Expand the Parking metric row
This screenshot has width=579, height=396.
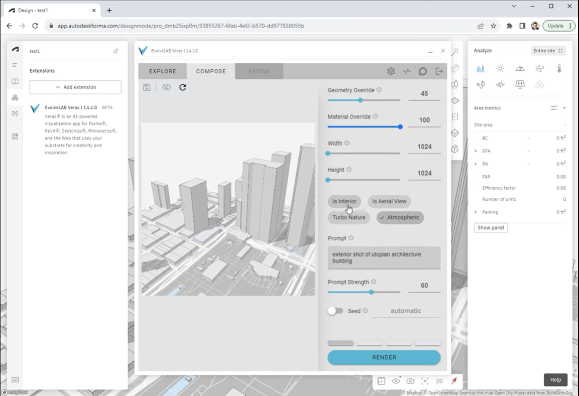click(x=476, y=212)
